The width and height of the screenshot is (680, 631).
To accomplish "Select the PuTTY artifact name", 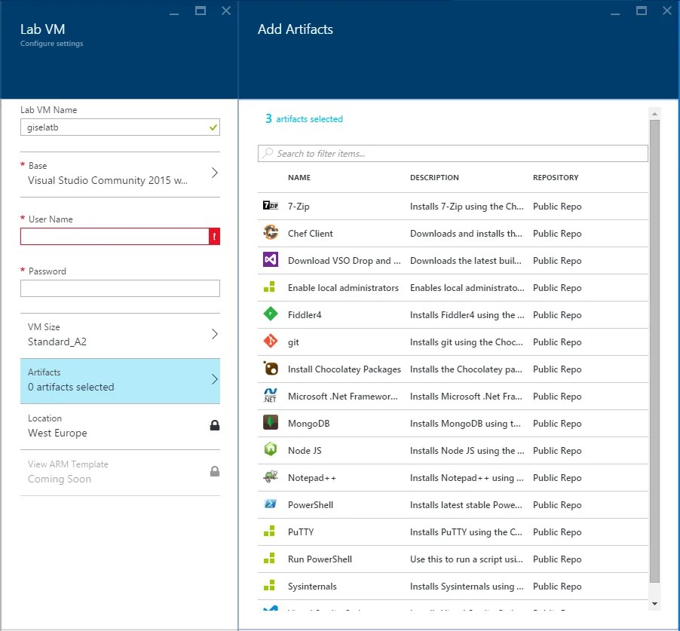I will (x=301, y=532).
